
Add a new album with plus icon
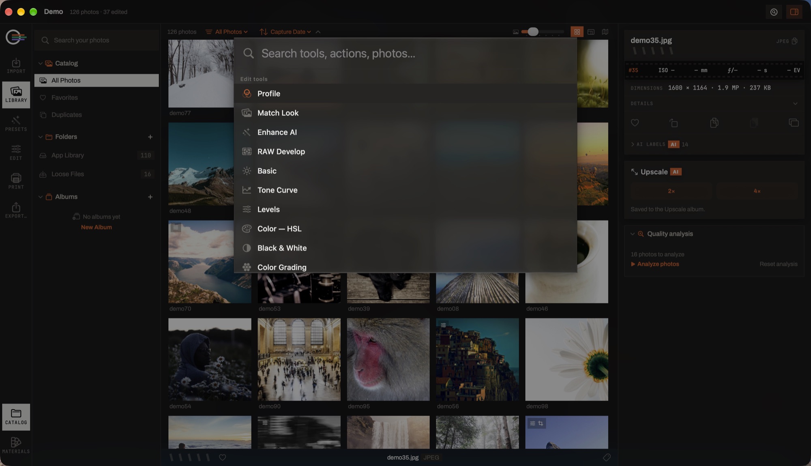coord(150,197)
